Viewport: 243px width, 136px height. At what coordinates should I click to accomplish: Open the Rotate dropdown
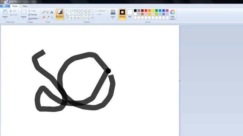click(x=33, y=19)
